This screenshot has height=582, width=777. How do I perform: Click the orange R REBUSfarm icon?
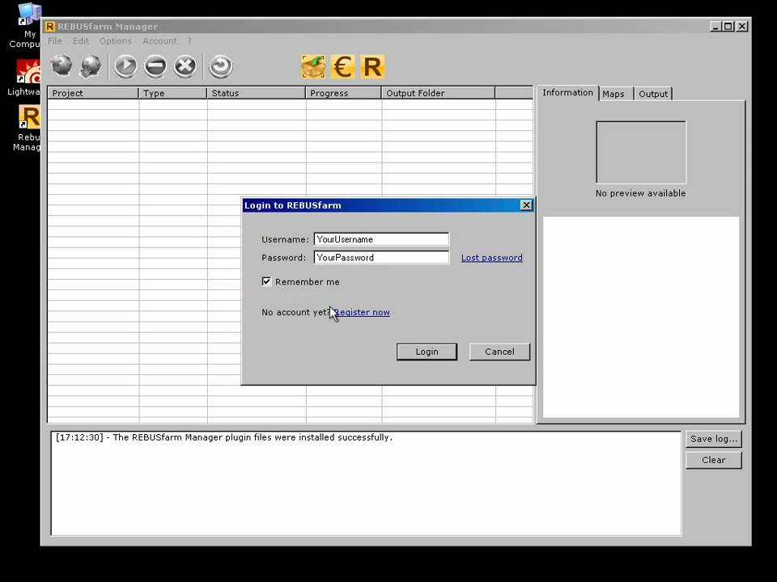pos(372,66)
